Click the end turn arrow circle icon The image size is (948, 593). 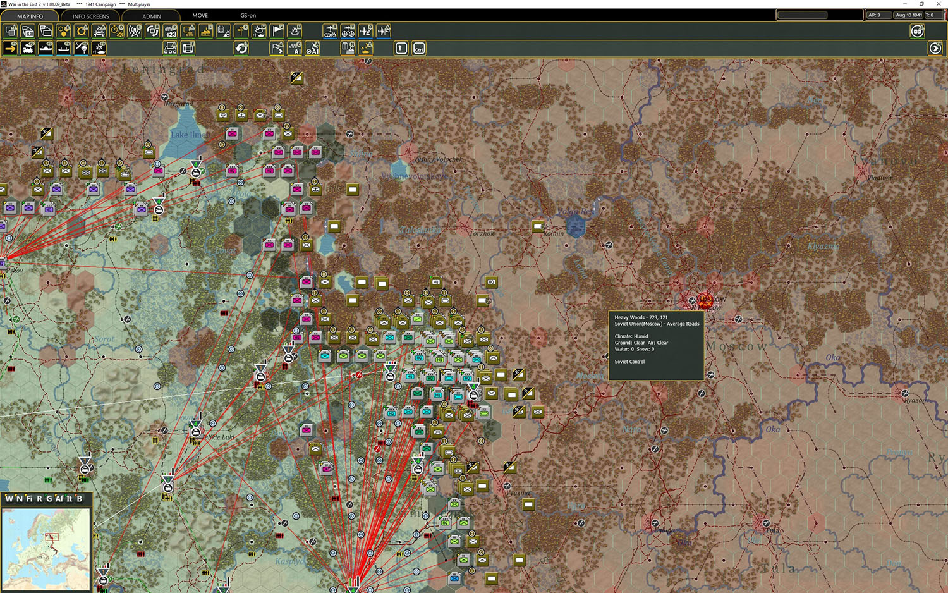tap(935, 48)
